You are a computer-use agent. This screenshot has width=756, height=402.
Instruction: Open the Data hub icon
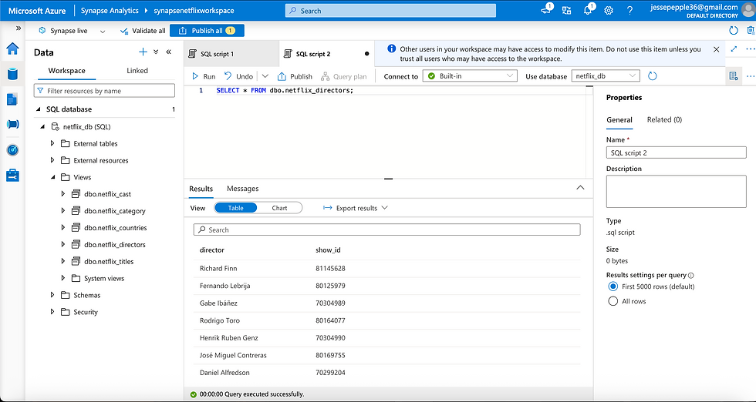coord(12,74)
